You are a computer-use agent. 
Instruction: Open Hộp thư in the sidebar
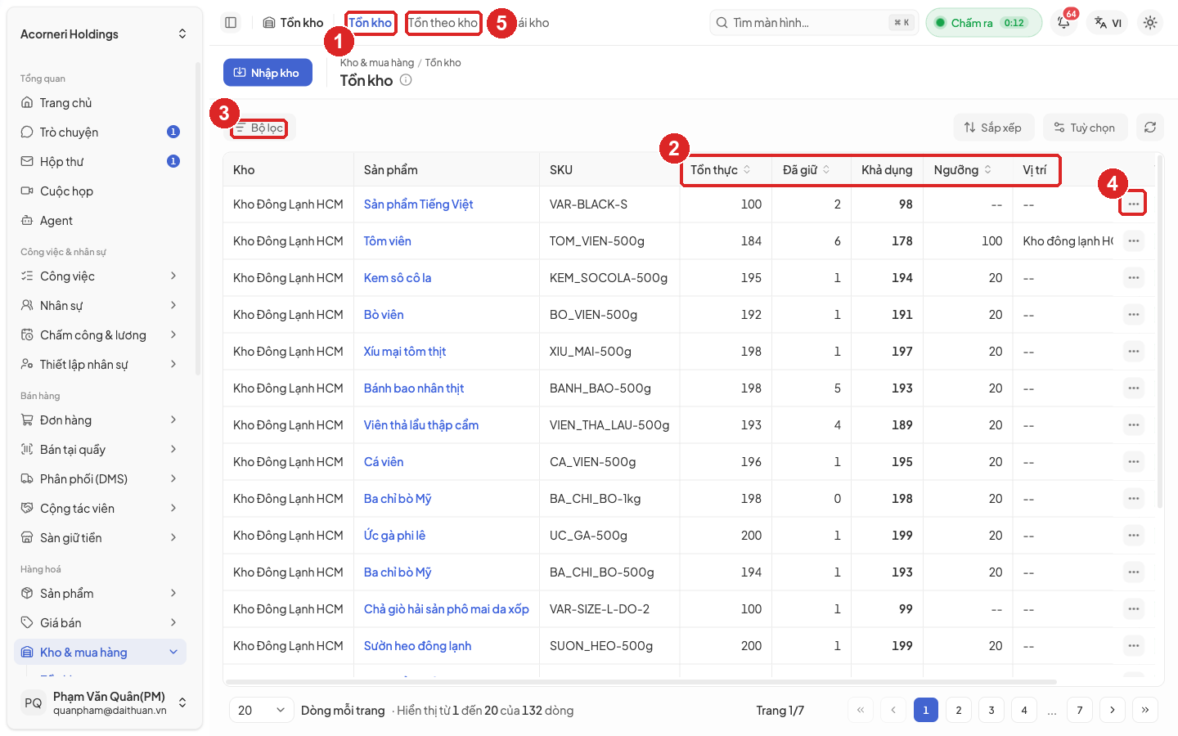pyautogui.click(x=100, y=162)
